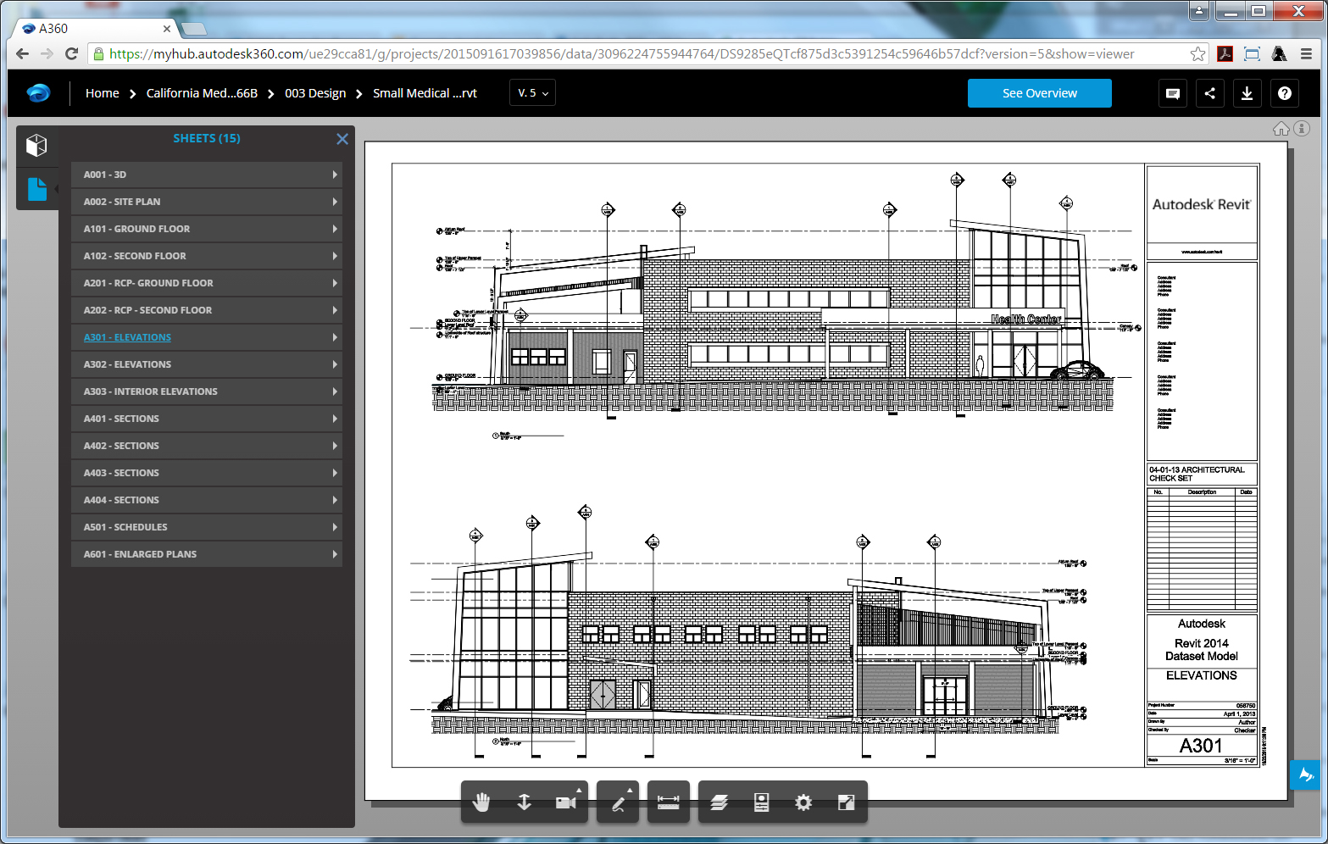
Task: Open sheet A202 - RCP - SECOND FLOOR
Action: point(207,310)
